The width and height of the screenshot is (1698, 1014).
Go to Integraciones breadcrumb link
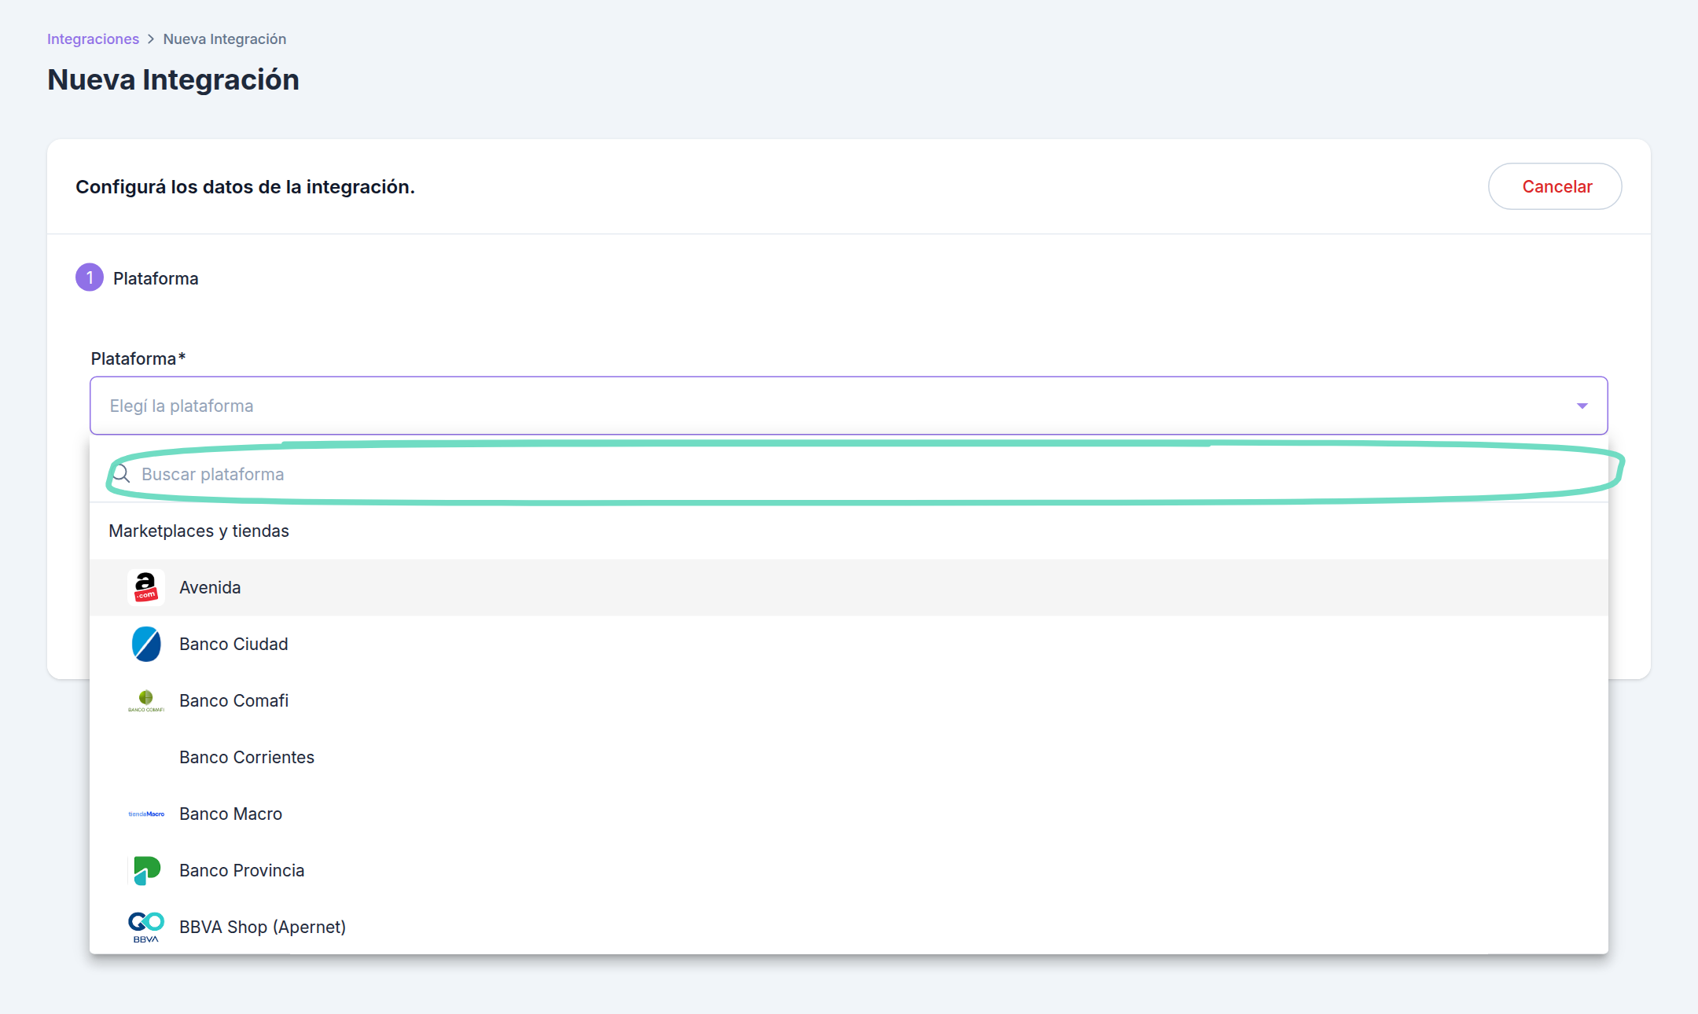(93, 39)
